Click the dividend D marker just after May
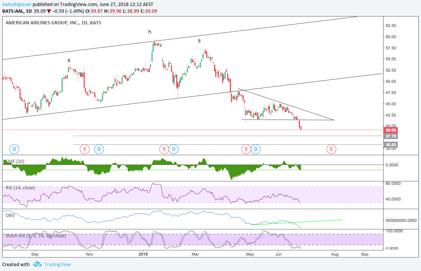This screenshot has width=421, height=271. pos(256,149)
